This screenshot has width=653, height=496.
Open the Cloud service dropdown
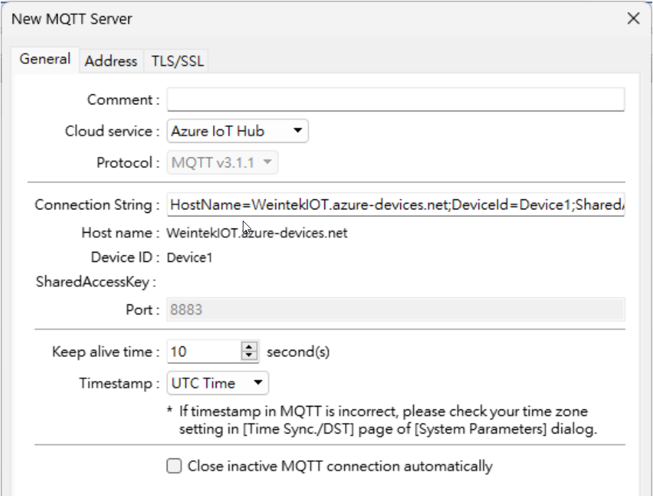237,131
